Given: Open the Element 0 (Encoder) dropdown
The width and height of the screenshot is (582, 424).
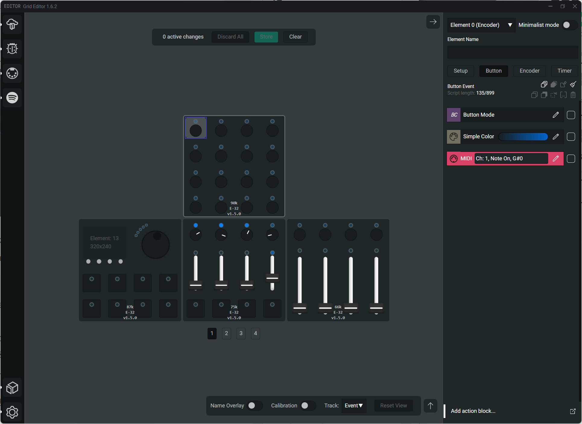Looking at the screenshot, I should [481, 25].
